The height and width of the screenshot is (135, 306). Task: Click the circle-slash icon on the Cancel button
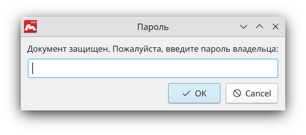tap(237, 94)
